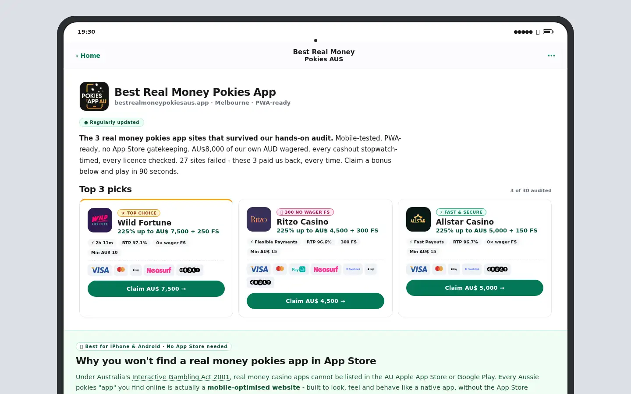Select PaysafeCard icon in Allstar Casino card

[472, 269]
